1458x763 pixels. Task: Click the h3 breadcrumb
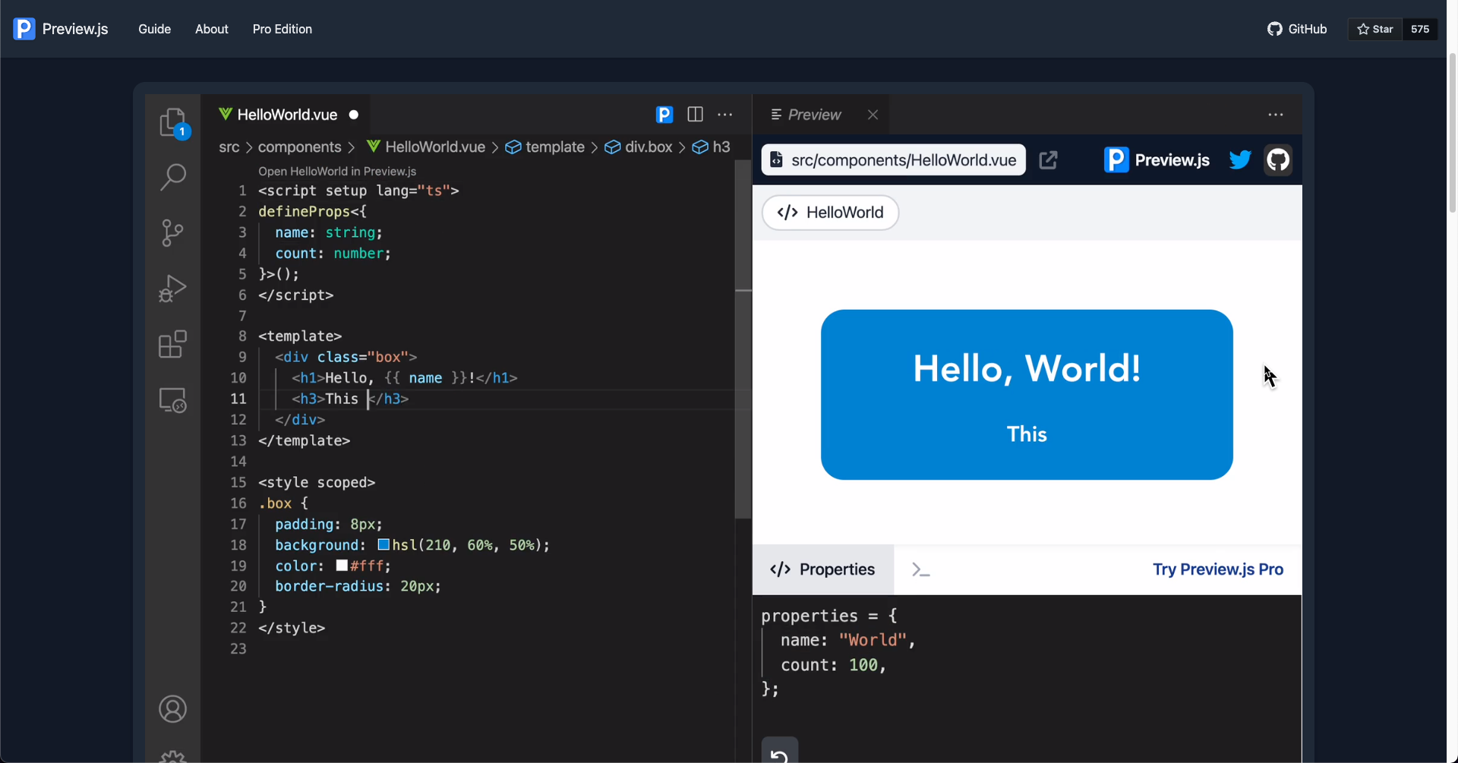tap(712, 147)
